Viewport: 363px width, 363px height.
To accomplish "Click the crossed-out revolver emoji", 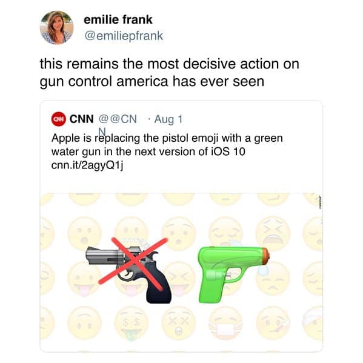I will point(128,275).
